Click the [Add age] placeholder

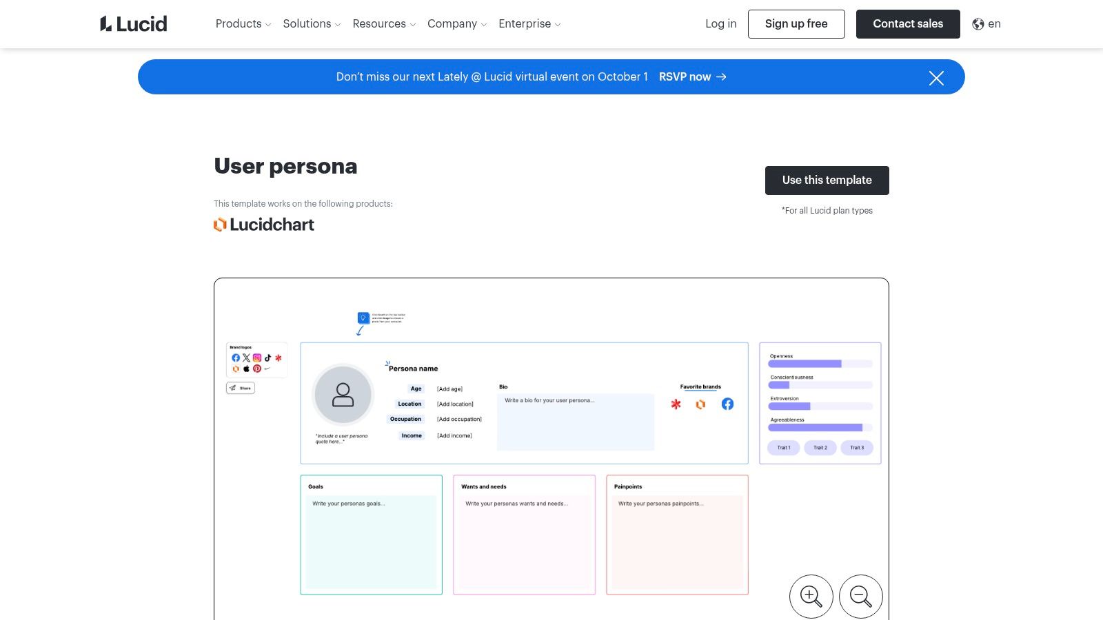(449, 389)
